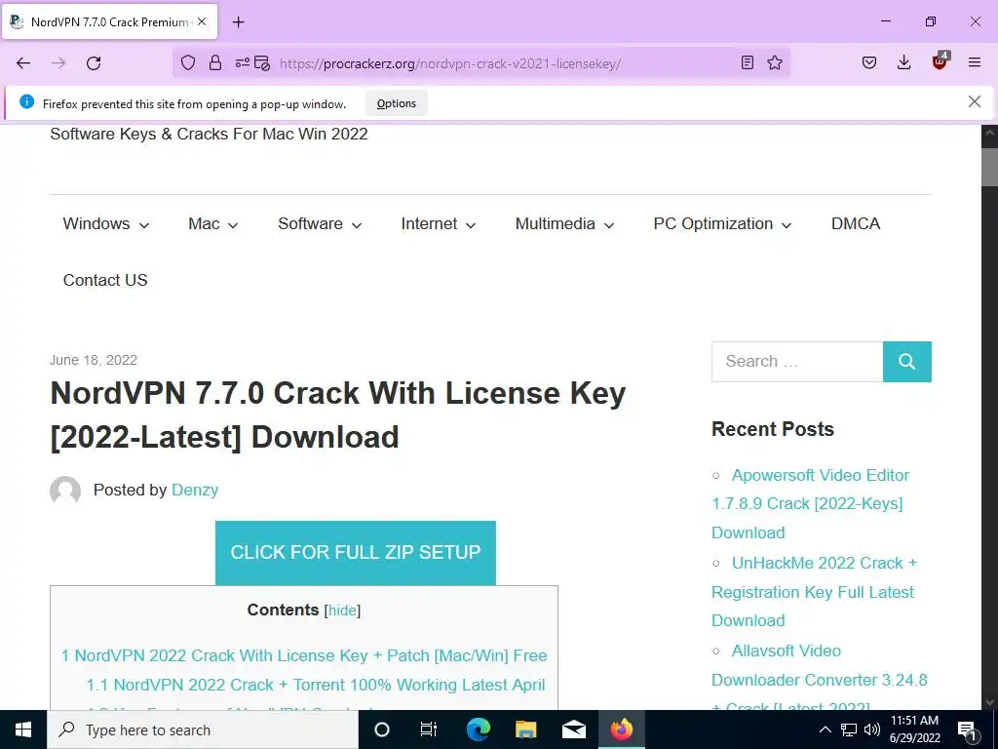Jump to section 1.1 Torrent 100% Working

[316, 685]
